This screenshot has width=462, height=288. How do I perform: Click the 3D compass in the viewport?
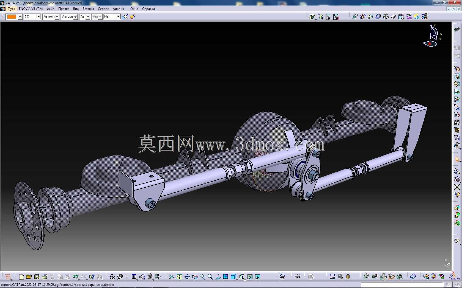[x=433, y=36]
